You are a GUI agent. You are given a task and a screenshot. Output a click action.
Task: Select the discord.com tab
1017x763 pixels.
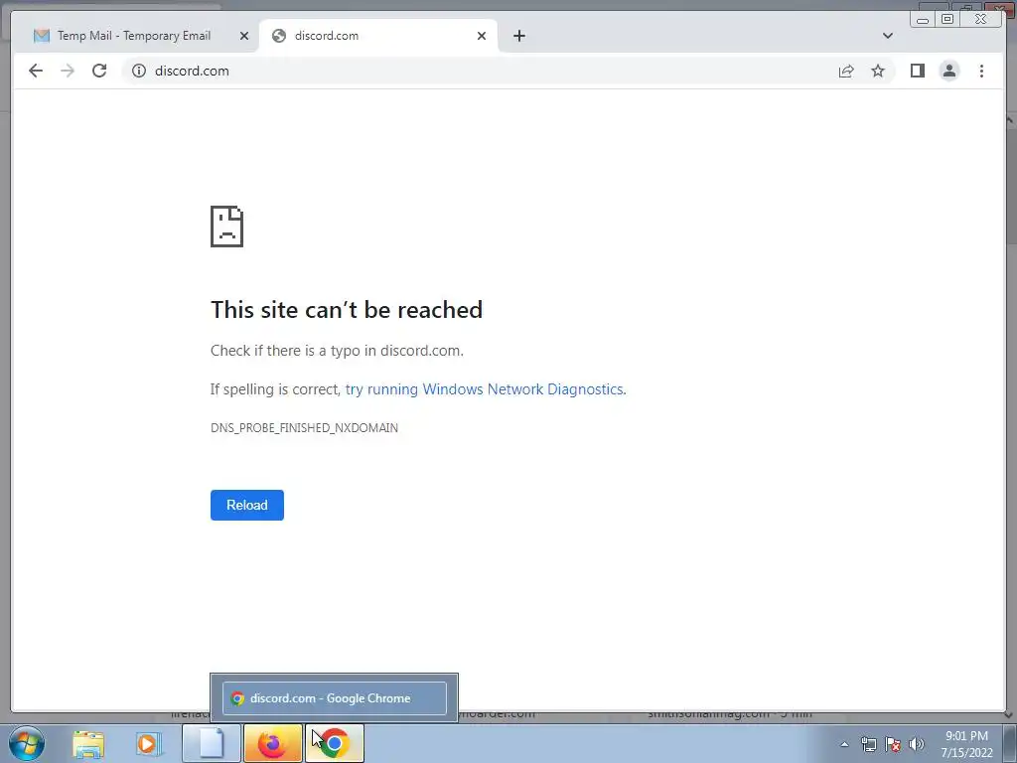coord(378,36)
